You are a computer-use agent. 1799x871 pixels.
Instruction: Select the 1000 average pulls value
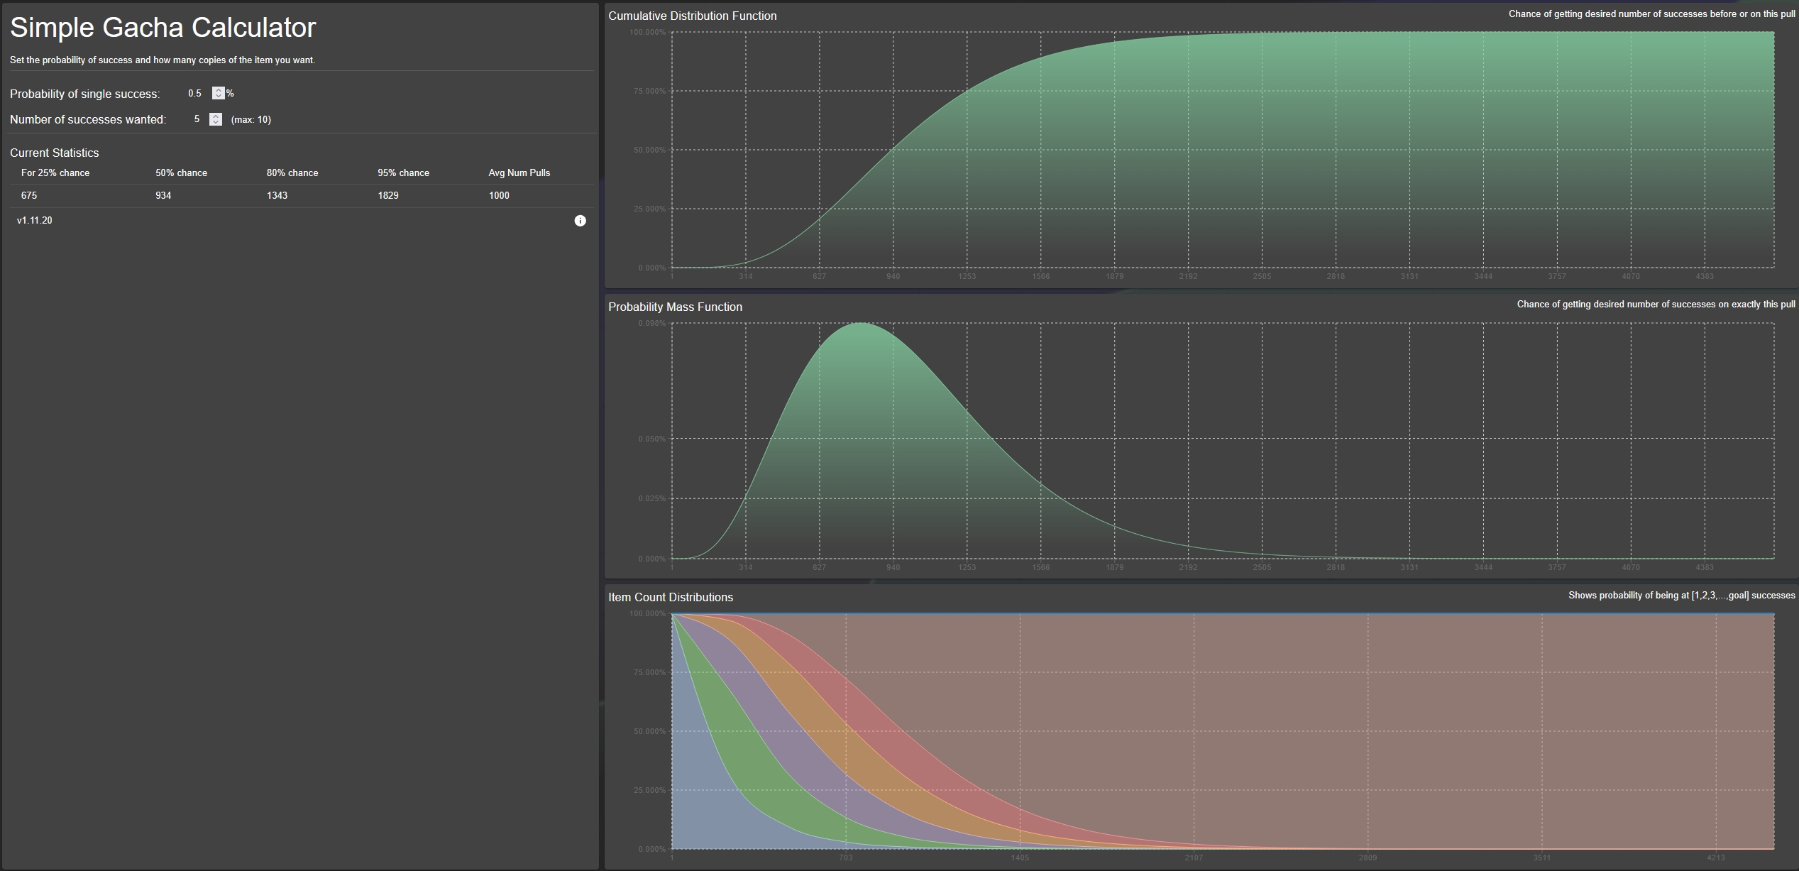(499, 195)
